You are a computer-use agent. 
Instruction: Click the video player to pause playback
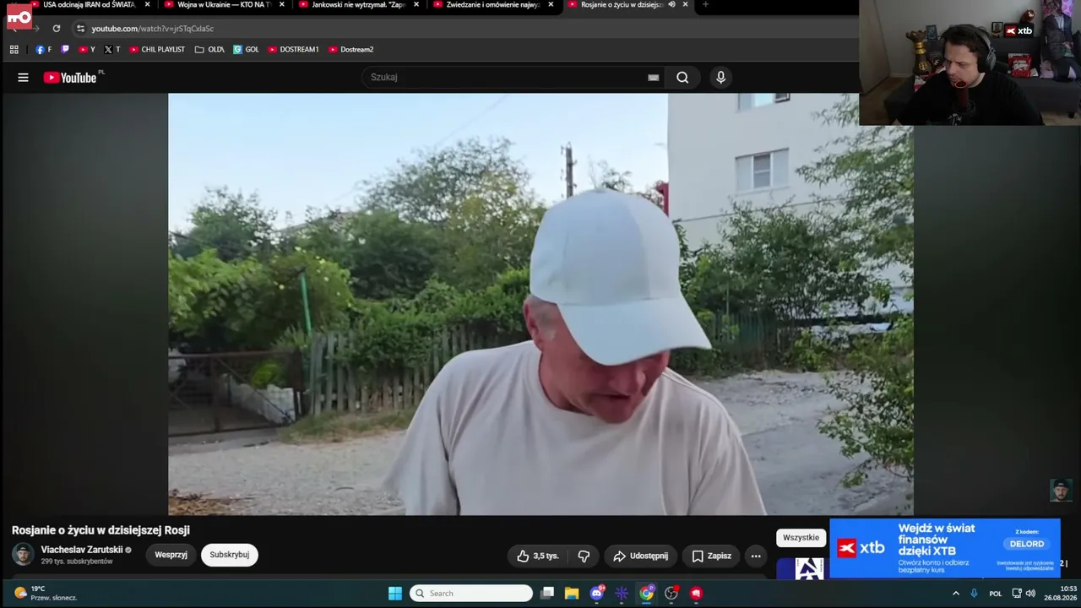point(540,304)
